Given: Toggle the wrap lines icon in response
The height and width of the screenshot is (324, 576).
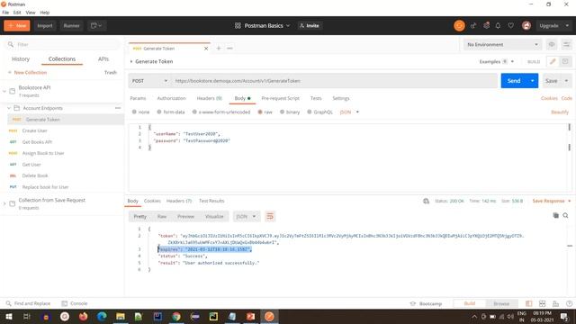Looking at the screenshot, I should tap(270, 216).
